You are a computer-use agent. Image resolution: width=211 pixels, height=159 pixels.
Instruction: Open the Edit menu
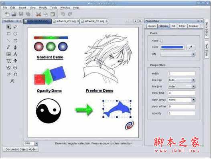(13, 8)
